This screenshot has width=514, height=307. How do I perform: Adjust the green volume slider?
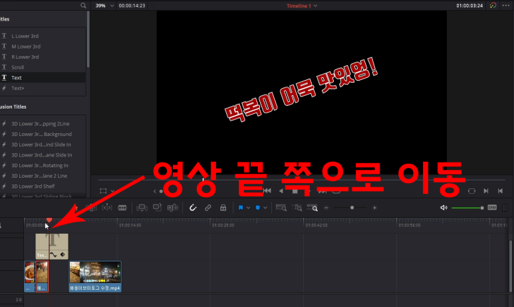tap(467, 208)
